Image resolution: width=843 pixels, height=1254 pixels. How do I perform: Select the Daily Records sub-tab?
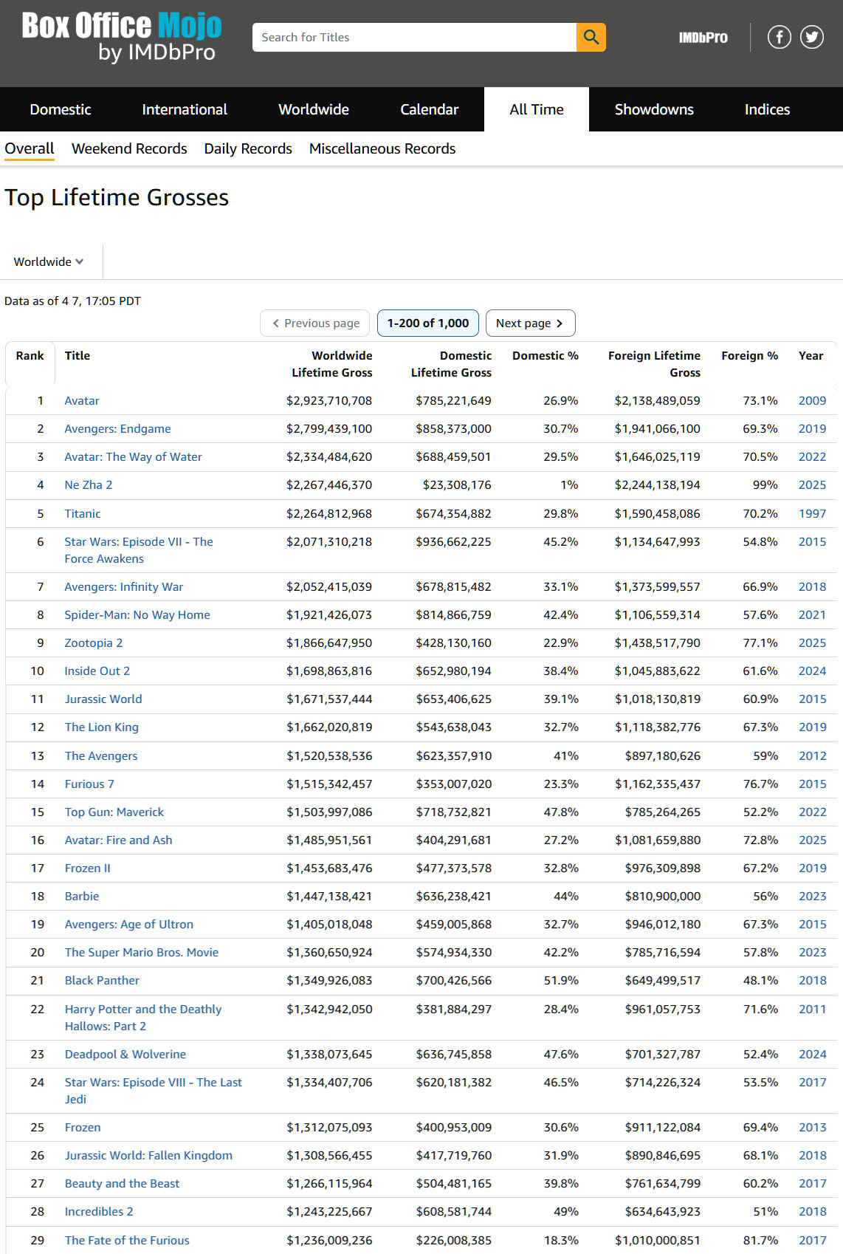pos(248,148)
